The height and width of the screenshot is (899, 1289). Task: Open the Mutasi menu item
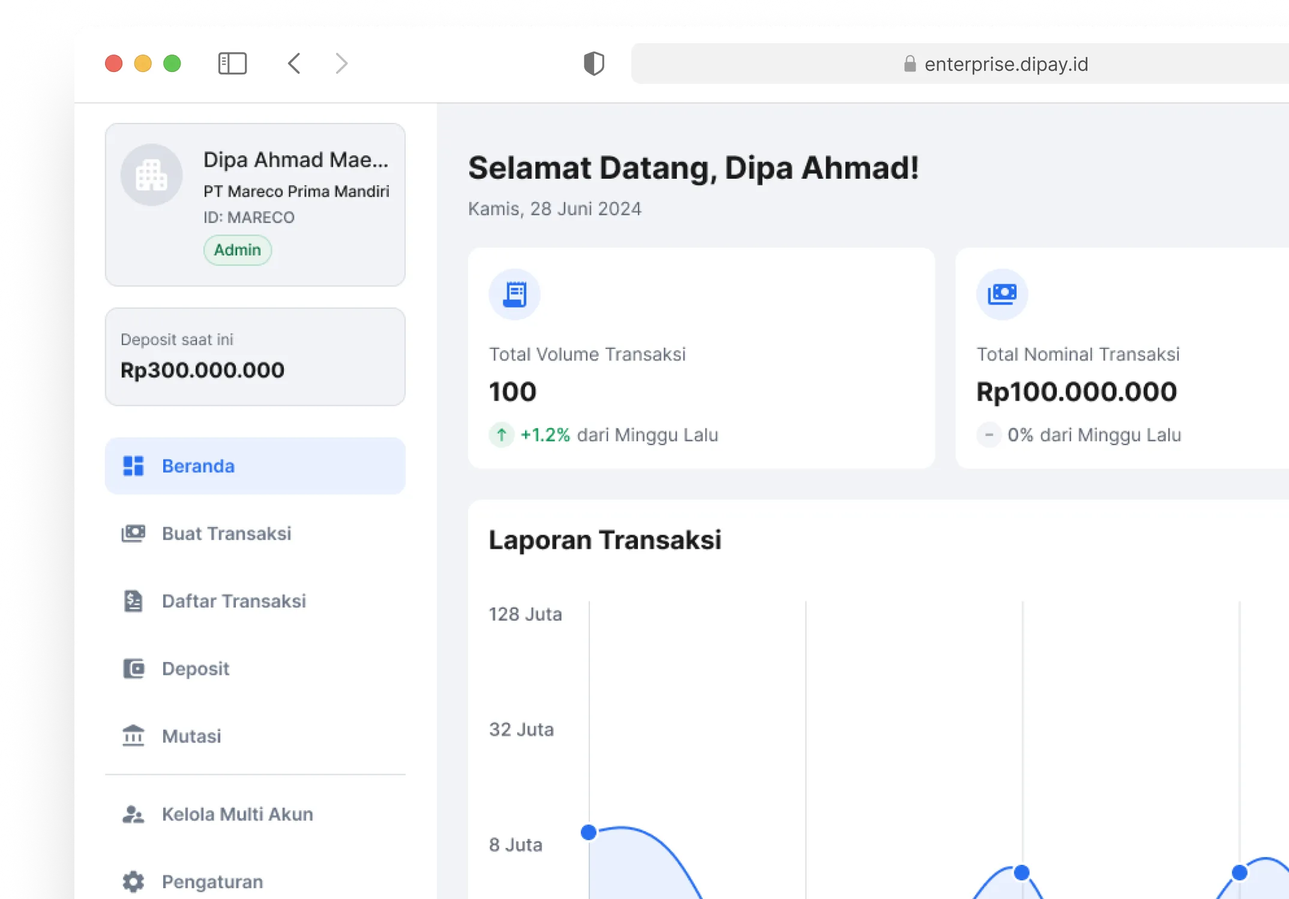click(255, 736)
